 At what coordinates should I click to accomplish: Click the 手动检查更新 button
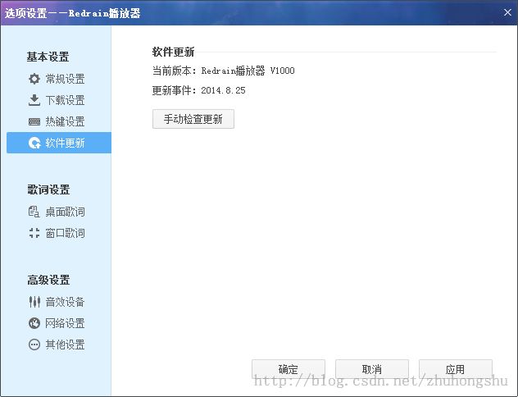point(193,119)
